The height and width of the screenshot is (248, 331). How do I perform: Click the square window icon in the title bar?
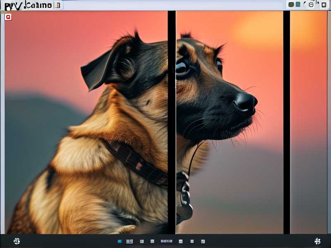[324, 5]
